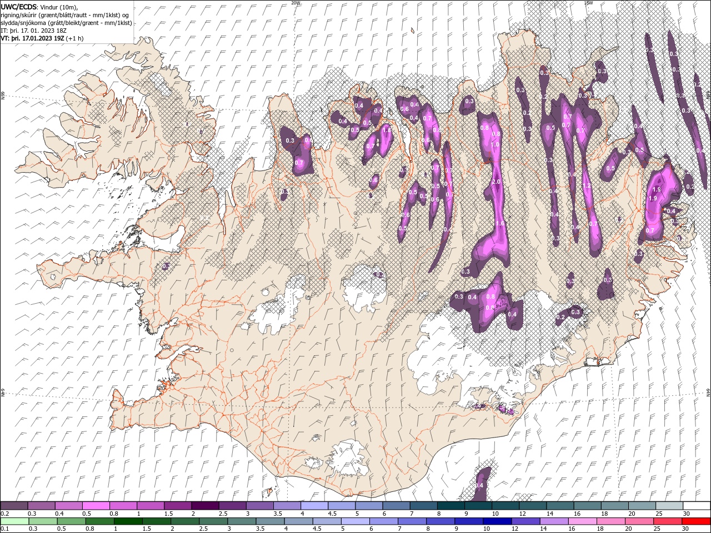Select the pale grey top-row swatch labeled 25

click(x=670, y=506)
